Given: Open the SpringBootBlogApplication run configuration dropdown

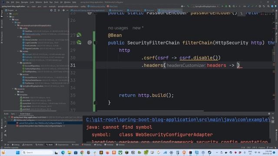Looking at the screenshot, I should tap(205, 6).
